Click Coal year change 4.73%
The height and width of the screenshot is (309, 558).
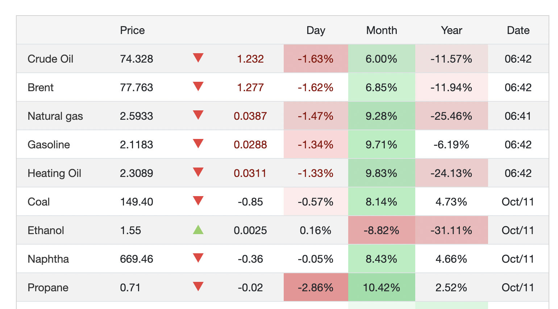(x=451, y=202)
